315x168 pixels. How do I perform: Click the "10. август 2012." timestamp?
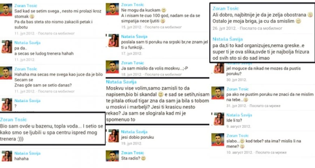[x=239, y=152]
